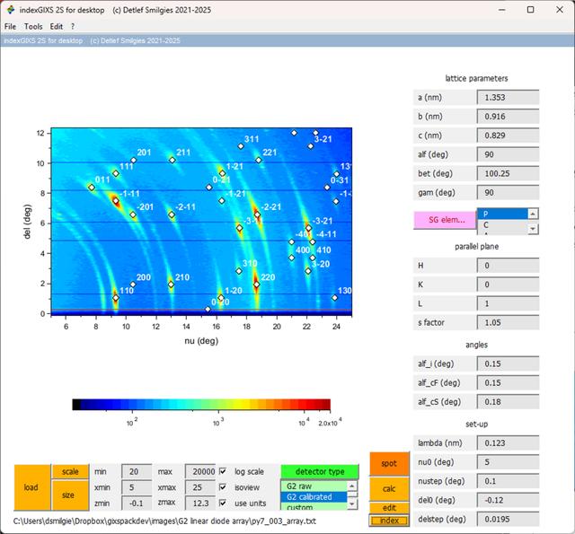
Task: Click the size button
Action: (x=70, y=495)
